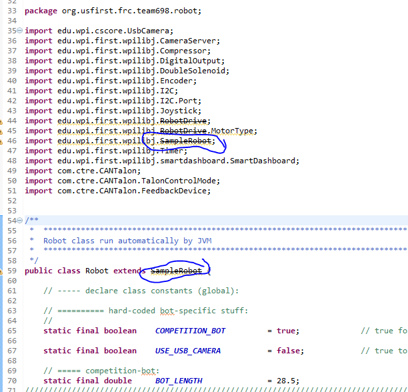Click the value 28.5 of BOT_LENGTH
The image size is (408, 392).
click(x=286, y=381)
